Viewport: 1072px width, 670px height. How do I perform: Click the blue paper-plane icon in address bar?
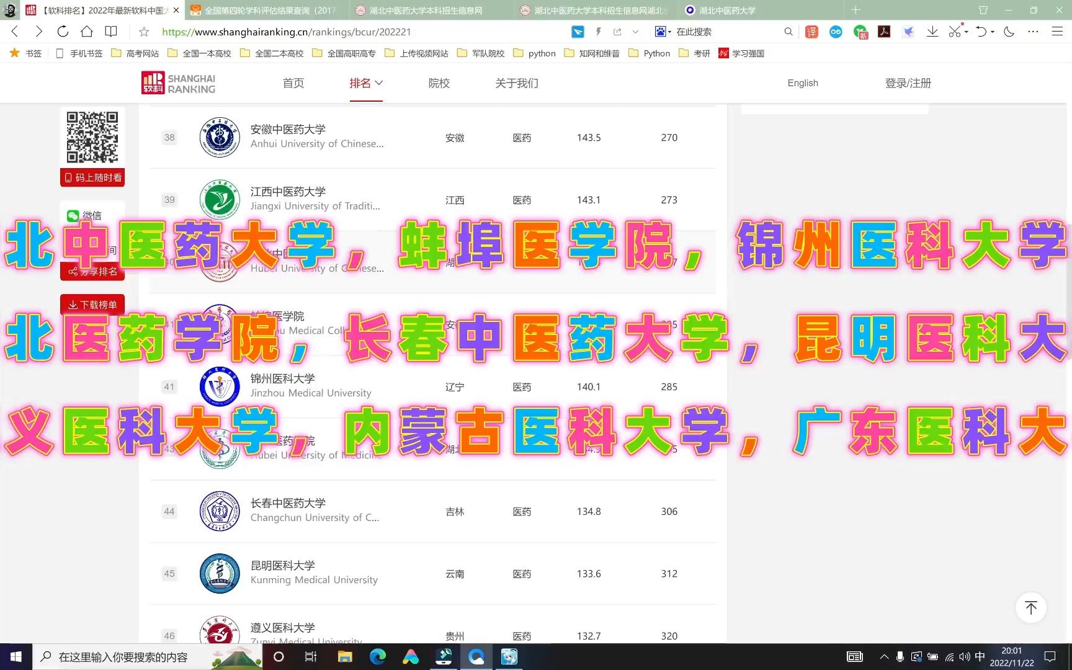point(578,32)
